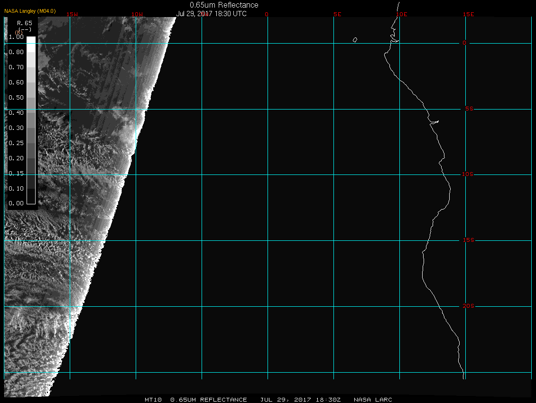This screenshot has height=403, width=536.
Task: Click the R.65 legend header
Action: tap(24, 23)
